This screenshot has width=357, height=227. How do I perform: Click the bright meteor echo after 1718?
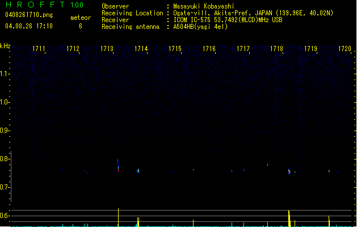[289, 171]
